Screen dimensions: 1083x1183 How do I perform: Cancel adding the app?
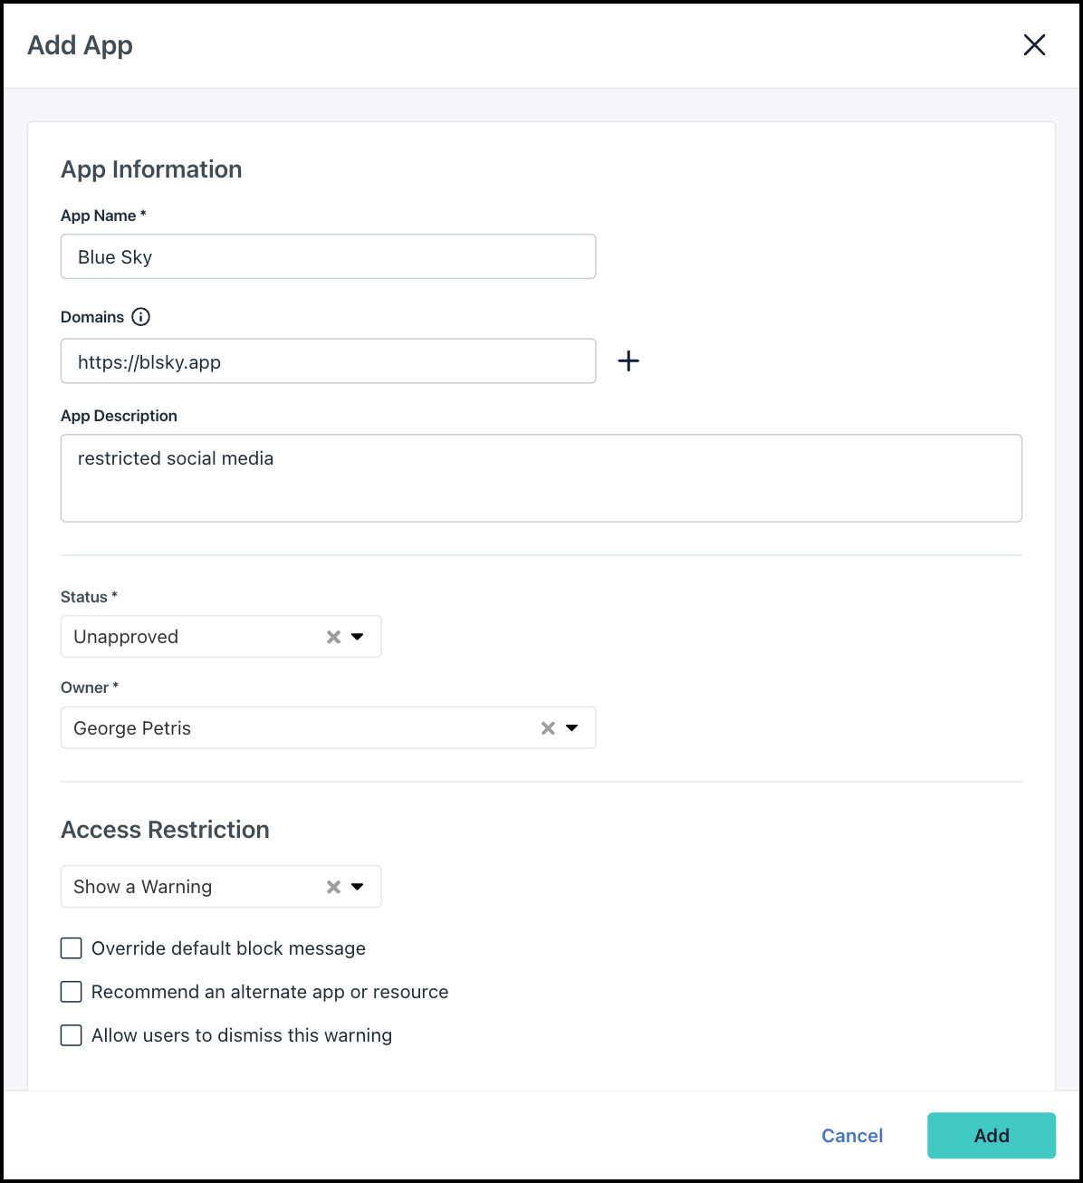click(x=851, y=1135)
